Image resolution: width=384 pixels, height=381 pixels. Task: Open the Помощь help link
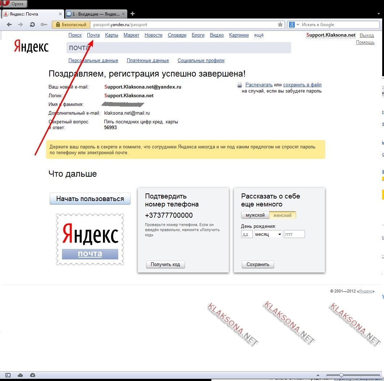pos(365,42)
